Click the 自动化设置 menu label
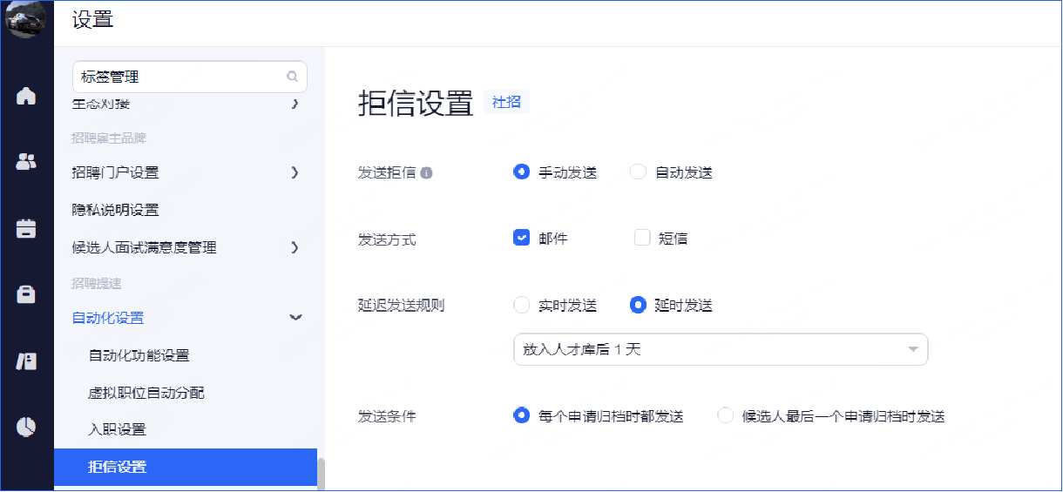The width and height of the screenshot is (1063, 492). coord(108,318)
